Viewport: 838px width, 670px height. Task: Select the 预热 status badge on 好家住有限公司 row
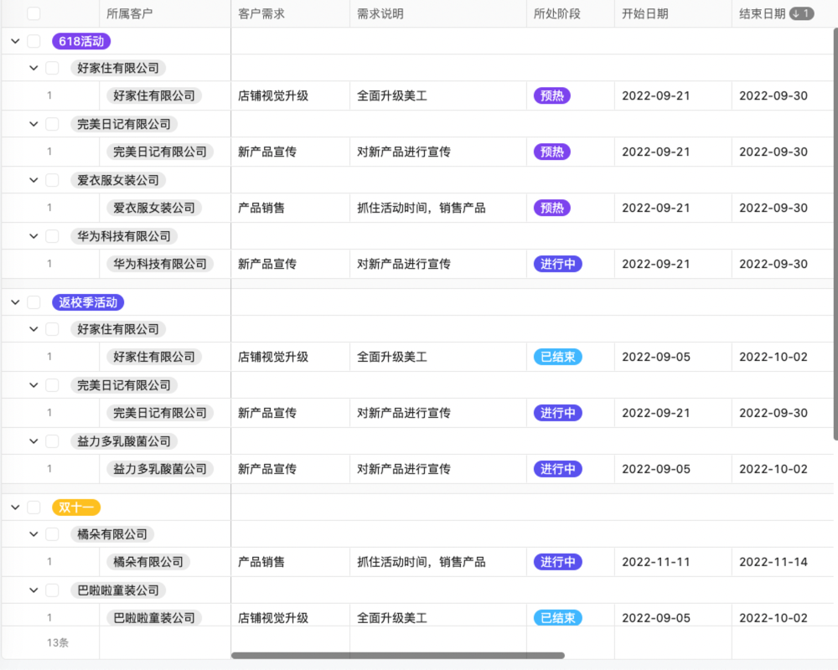click(551, 95)
